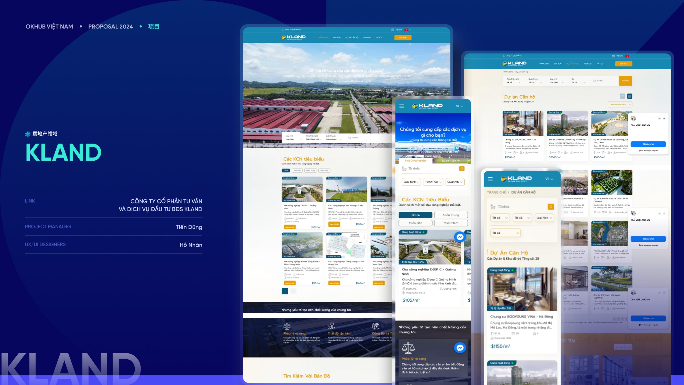This screenshot has height=385, width=684.
Task: Open the Tỉnh/Thàr dropdown in the mobile homepage mockup
Action: (x=433, y=182)
